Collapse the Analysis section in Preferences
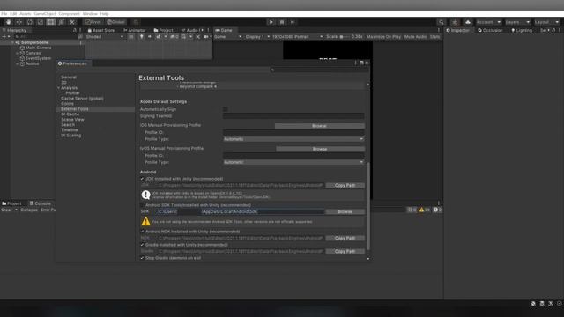This screenshot has height=317, width=564. (x=59, y=88)
